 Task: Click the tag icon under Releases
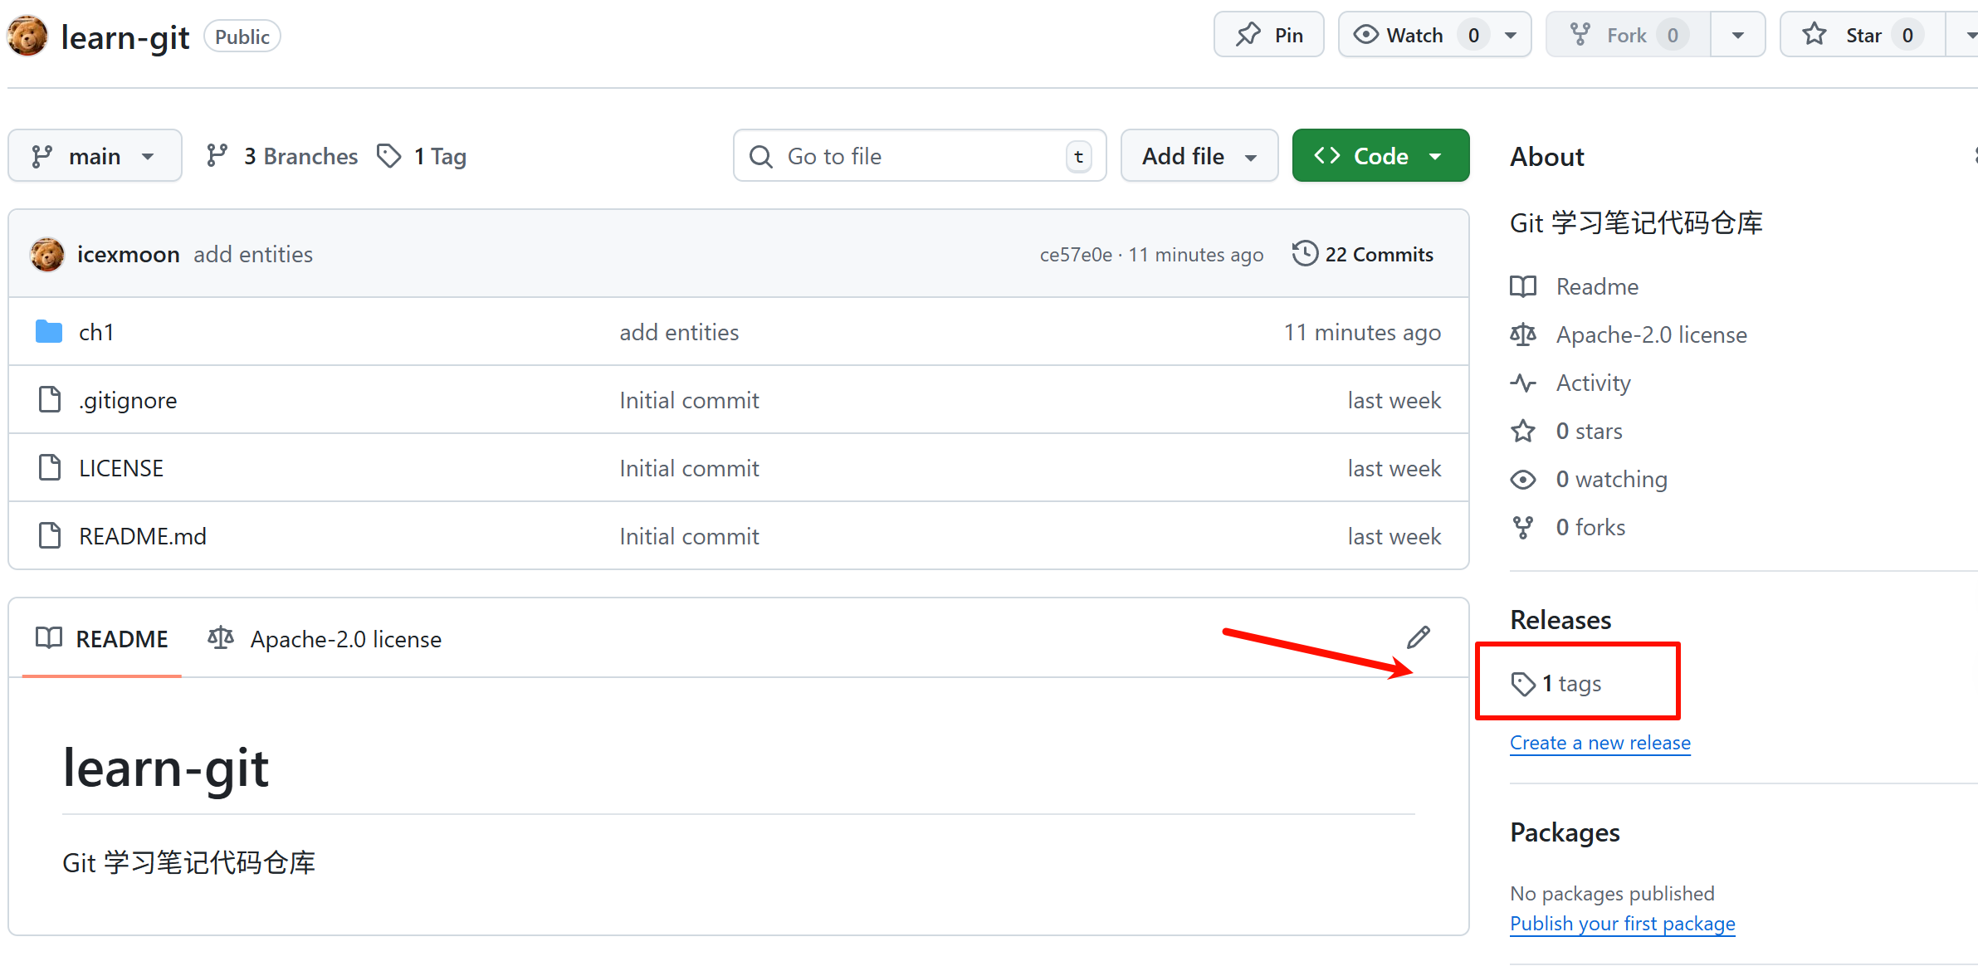[x=1523, y=684]
